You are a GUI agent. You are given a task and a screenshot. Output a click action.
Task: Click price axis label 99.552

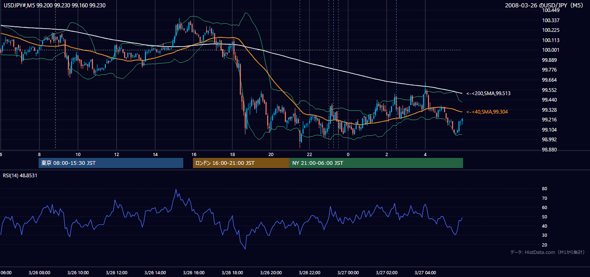[550, 90]
